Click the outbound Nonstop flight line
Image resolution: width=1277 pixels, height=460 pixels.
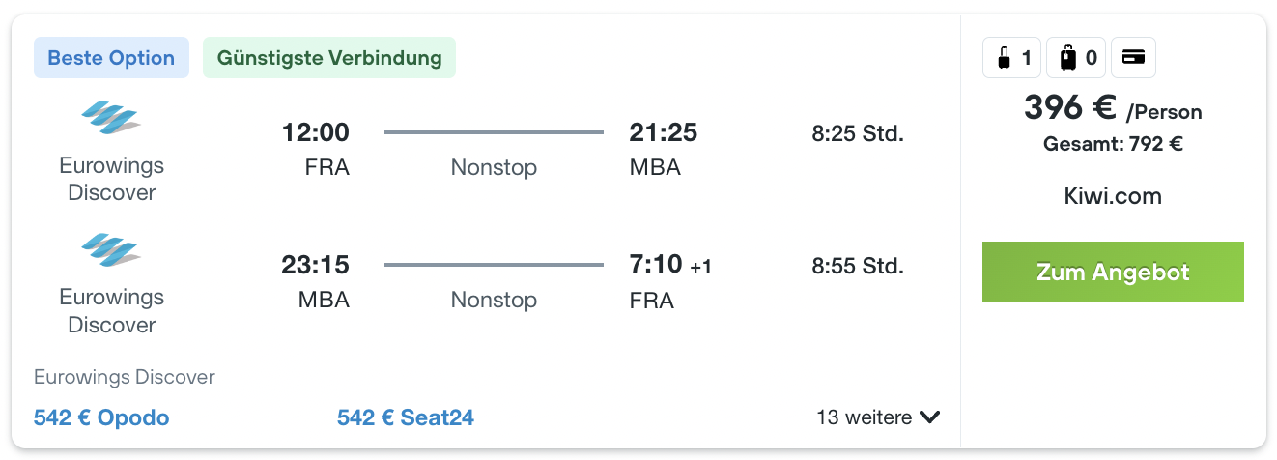[494, 132]
